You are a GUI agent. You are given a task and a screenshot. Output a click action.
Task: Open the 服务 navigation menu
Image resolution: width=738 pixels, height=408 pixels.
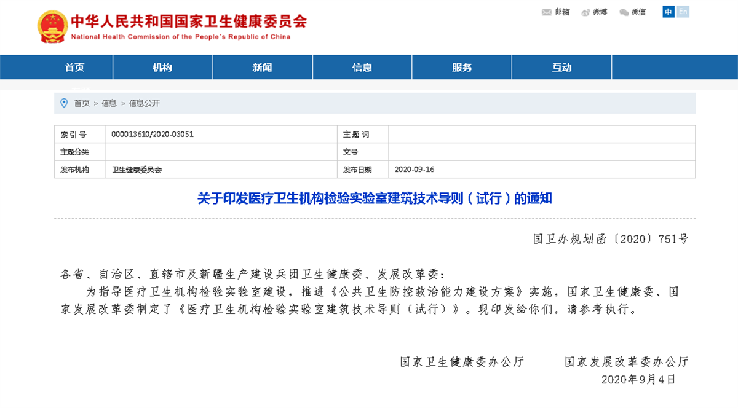coord(461,68)
